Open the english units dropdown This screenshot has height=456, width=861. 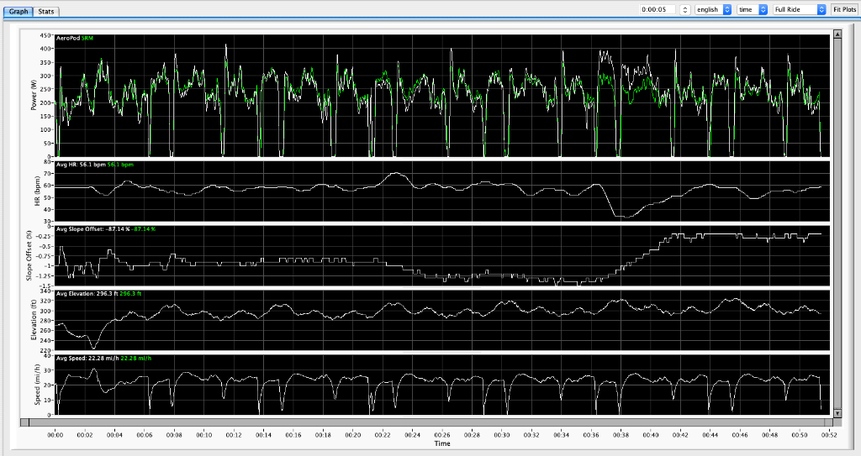click(713, 9)
